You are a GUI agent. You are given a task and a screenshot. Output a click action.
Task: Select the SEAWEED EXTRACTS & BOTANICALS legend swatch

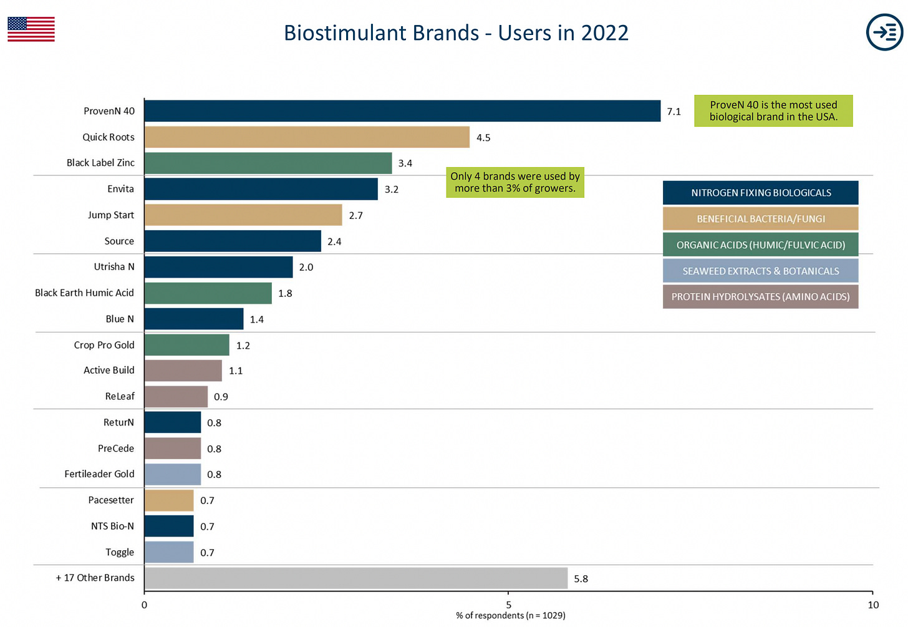[760, 271]
